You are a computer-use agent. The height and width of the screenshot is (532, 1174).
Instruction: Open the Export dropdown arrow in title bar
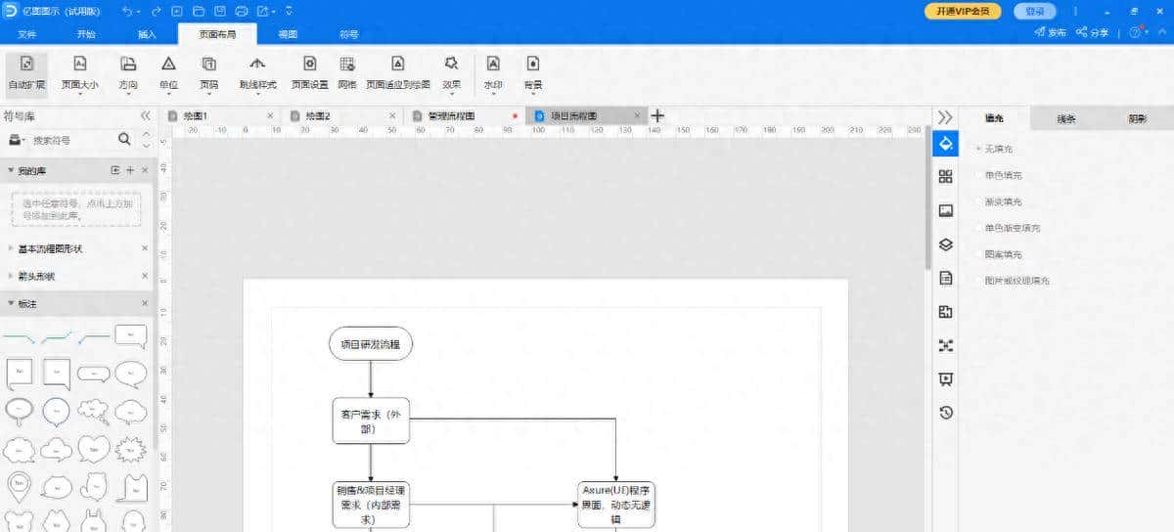coord(275,12)
